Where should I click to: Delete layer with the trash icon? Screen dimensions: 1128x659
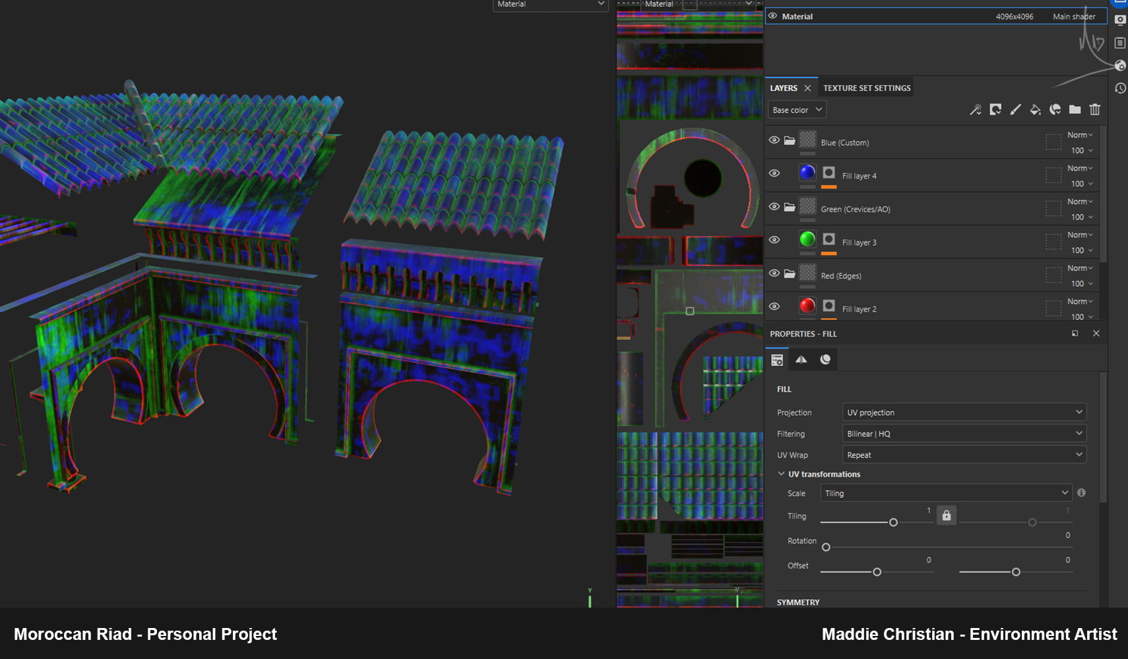1095,110
